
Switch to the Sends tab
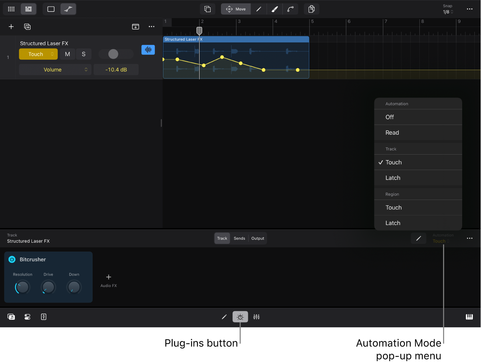(239, 238)
